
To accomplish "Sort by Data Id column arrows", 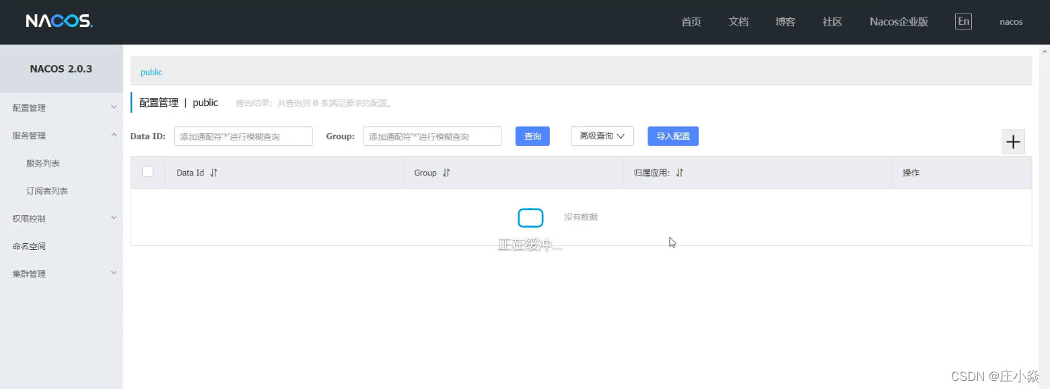I will tap(213, 173).
